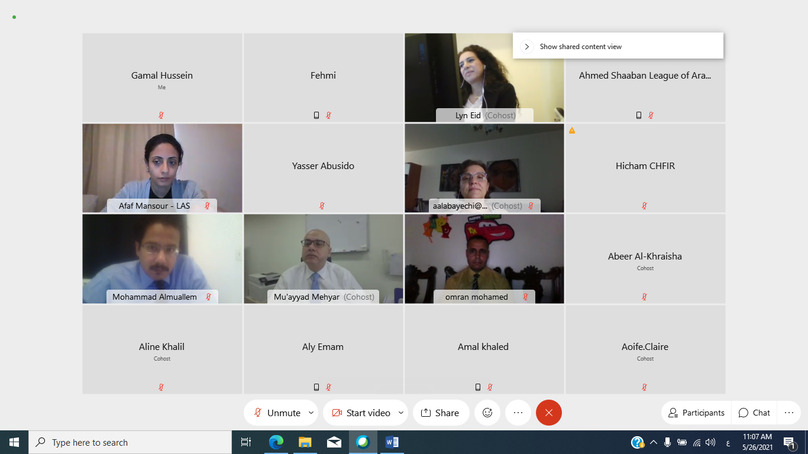Click the phone device icon in Amal khaled's tile

pyautogui.click(x=478, y=387)
